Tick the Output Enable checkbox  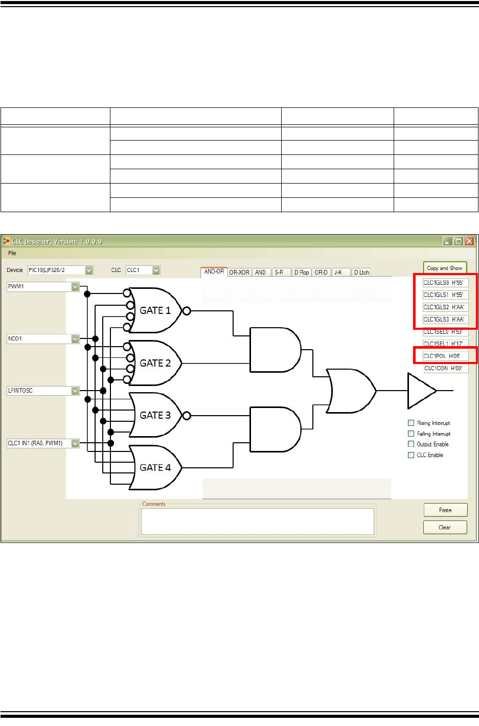point(411,444)
